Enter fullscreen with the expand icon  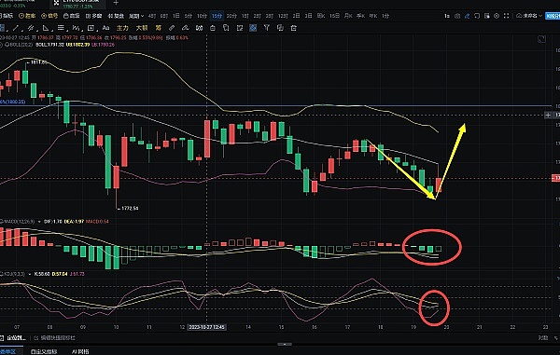tap(506, 16)
